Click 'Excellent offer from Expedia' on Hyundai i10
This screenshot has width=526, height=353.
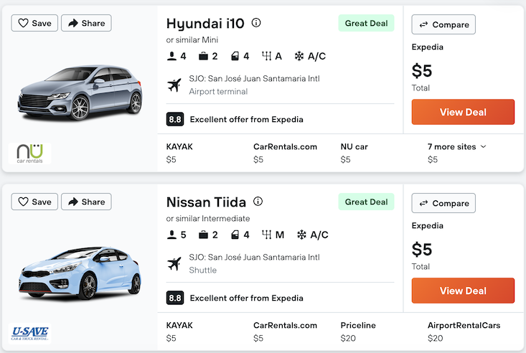(x=247, y=119)
